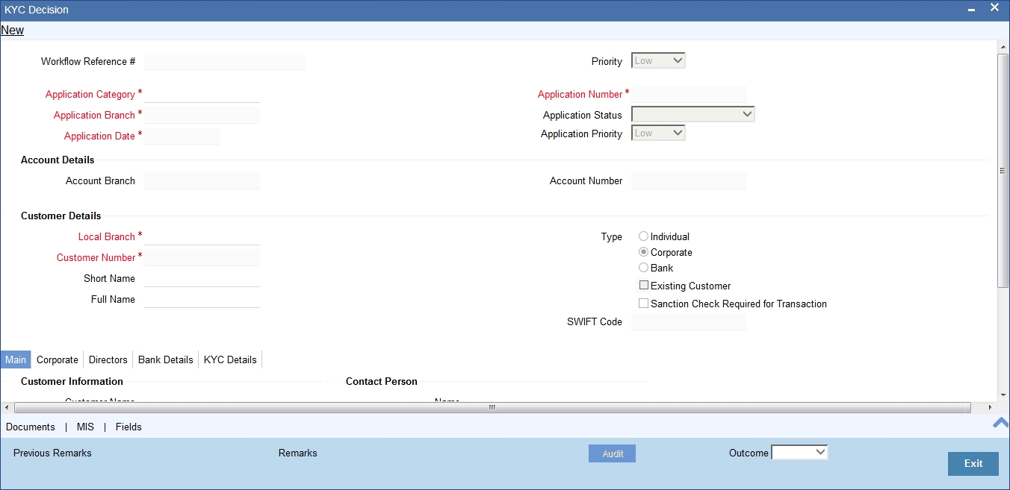The width and height of the screenshot is (1010, 490).
Task: Click the Customer Details heading
Action: pos(61,216)
